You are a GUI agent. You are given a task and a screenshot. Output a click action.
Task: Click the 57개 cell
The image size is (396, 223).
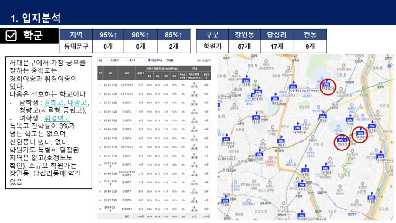[x=244, y=46]
